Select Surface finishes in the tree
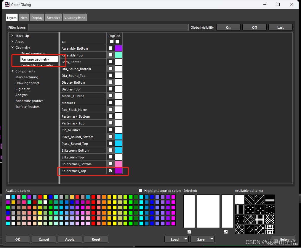The width and height of the screenshot is (301, 248). [27, 107]
